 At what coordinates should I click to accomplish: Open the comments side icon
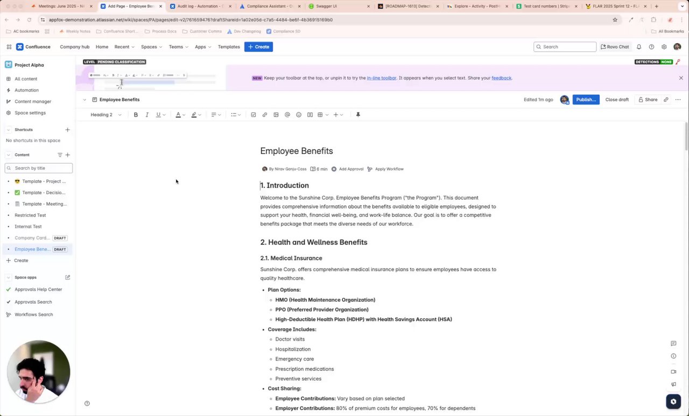(673, 343)
